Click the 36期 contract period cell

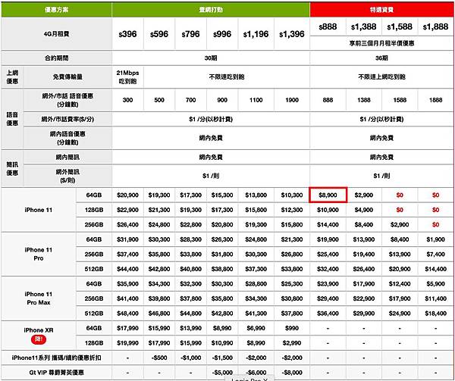(381, 58)
